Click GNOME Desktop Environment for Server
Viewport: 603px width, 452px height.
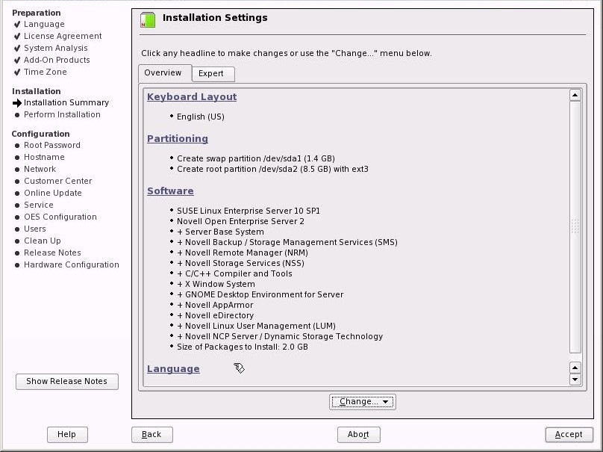pyautogui.click(x=260, y=294)
